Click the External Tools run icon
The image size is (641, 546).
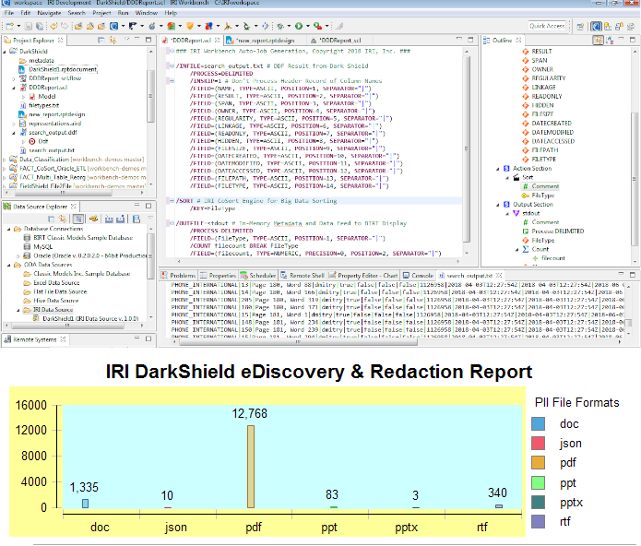coord(317,26)
